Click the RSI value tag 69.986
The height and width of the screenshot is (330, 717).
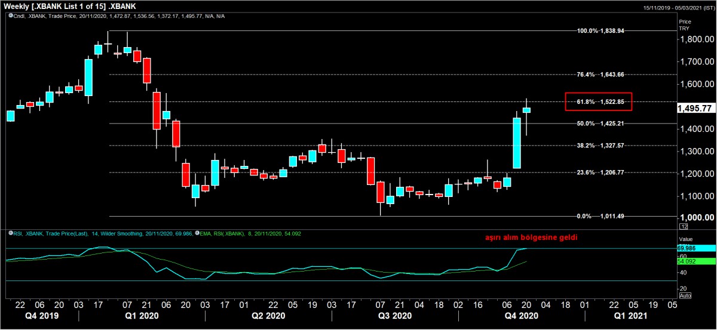point(697,248)
